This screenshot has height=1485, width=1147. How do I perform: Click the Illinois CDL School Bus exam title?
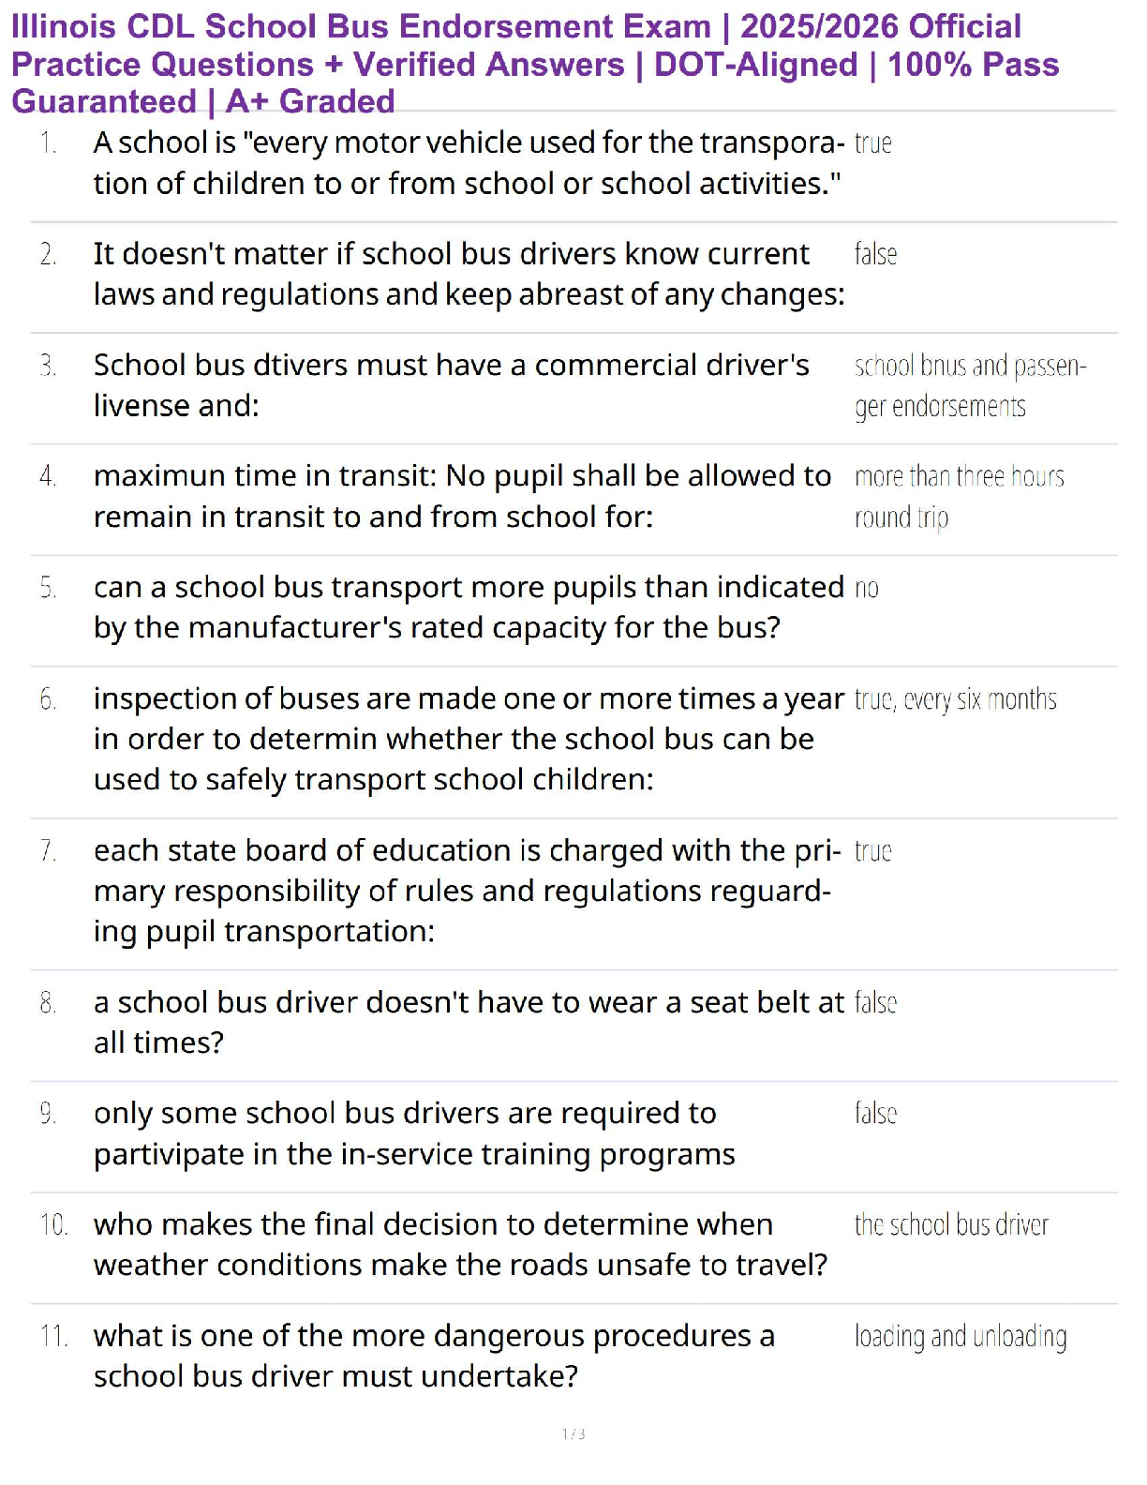click(x=534, y=64)
